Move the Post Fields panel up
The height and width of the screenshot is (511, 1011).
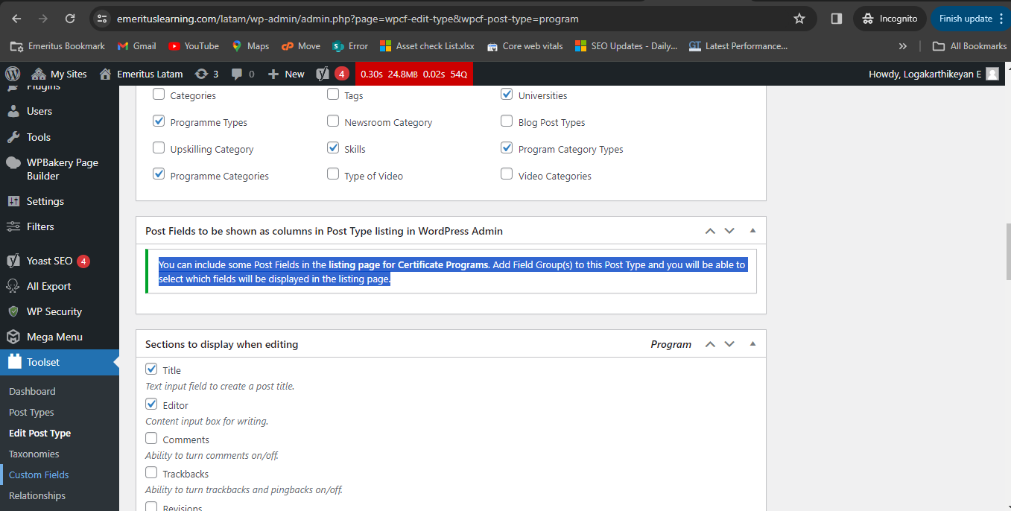point(710,231)
